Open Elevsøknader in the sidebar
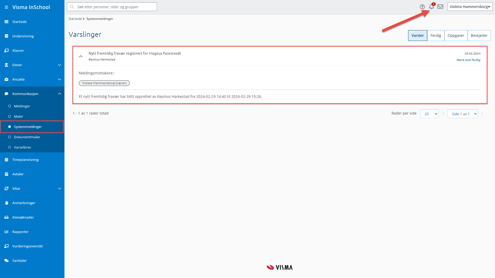The image size is (495, 278). (32, 217)
